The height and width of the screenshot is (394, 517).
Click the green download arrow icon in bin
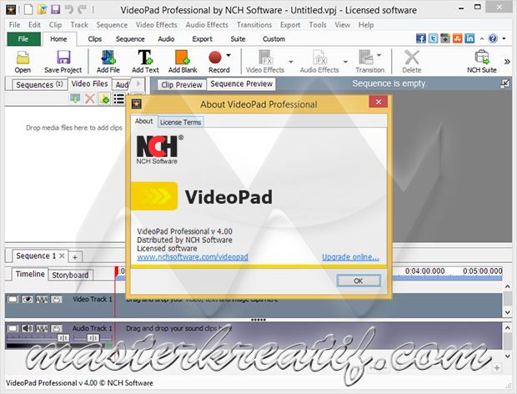75,98
